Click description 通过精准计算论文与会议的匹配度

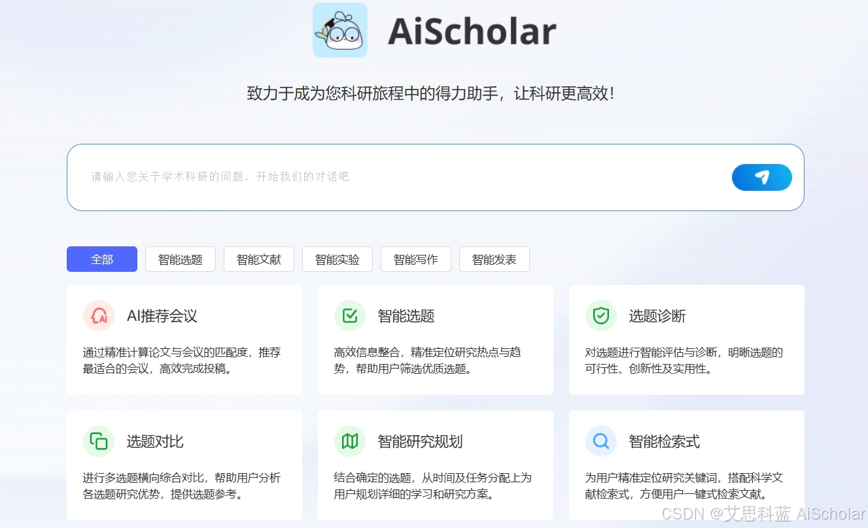tap(182, 361)
